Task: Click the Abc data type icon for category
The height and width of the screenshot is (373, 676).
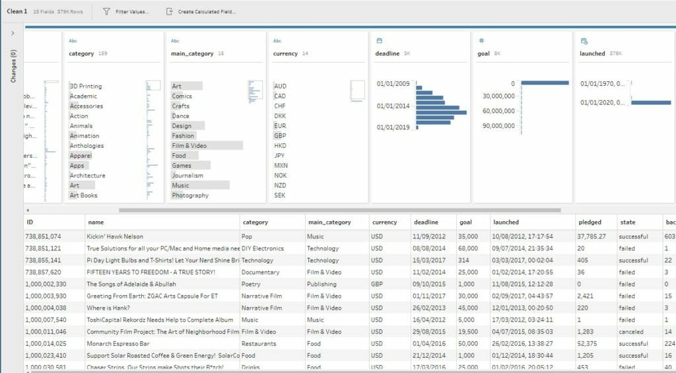Action: pos(73,41)
